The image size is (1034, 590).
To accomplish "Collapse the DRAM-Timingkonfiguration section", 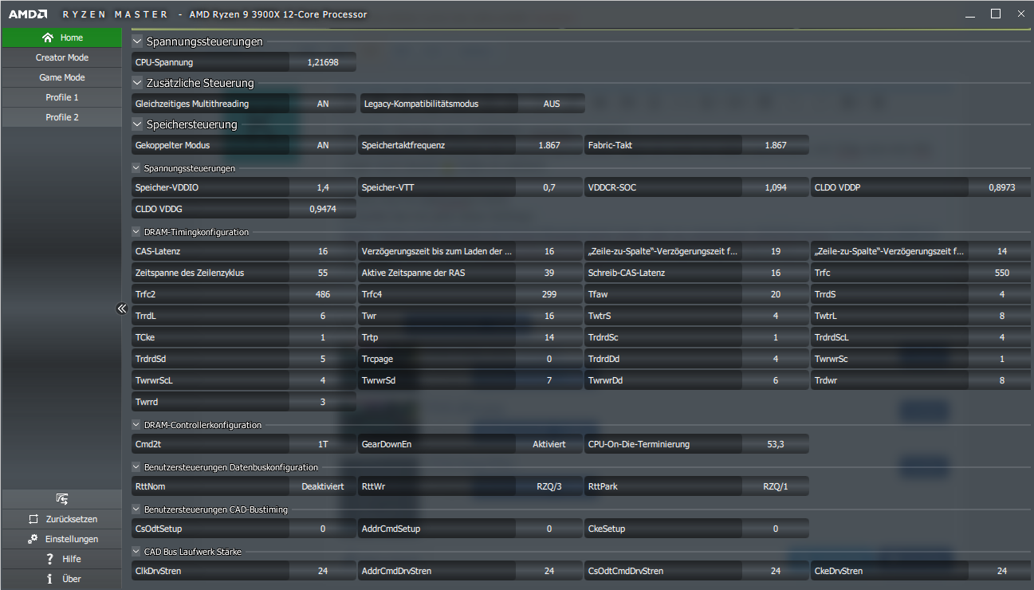I will pos(136,232).
